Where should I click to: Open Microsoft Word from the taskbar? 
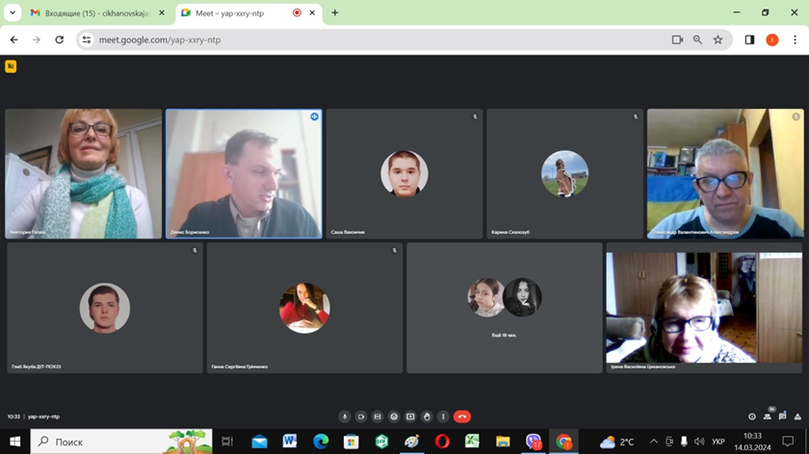(x=290, y=441)
